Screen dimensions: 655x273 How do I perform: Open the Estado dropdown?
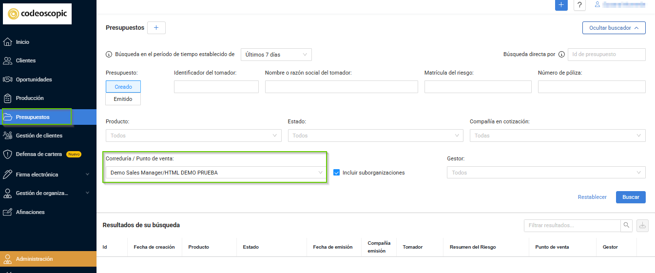pyautogui.click(x=376, y=136)
